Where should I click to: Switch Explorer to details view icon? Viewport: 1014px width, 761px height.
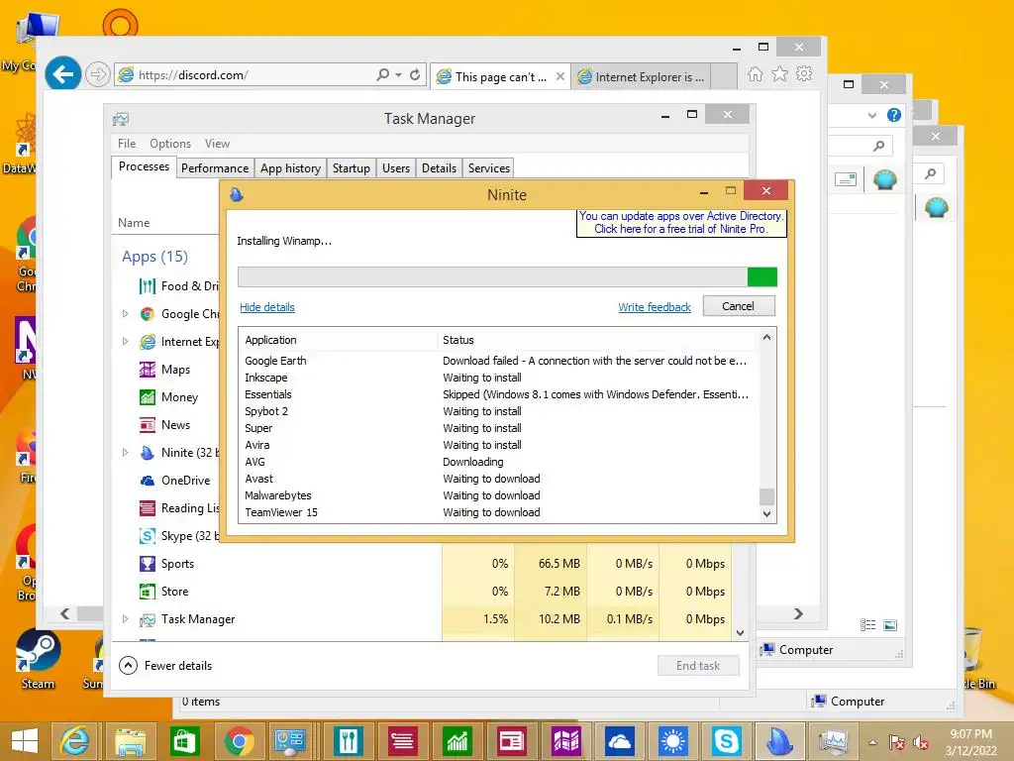click(x=867, y=624)
